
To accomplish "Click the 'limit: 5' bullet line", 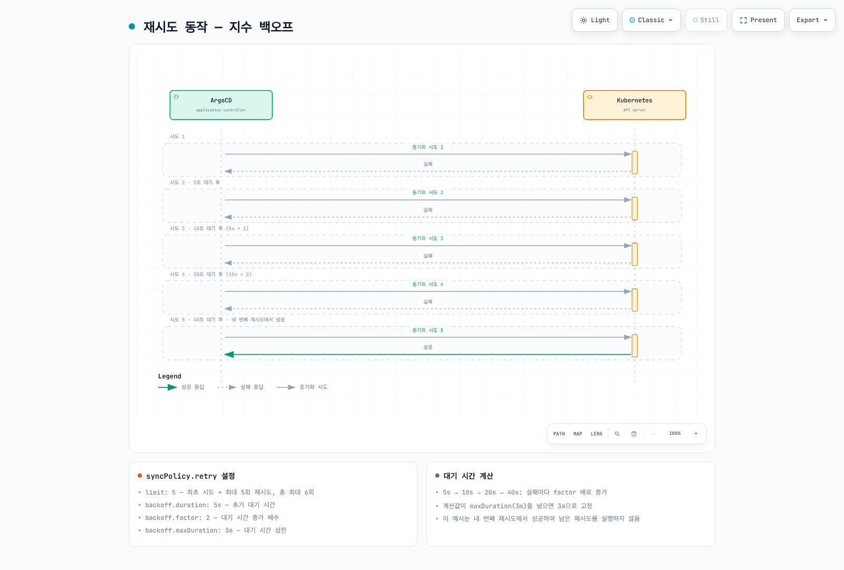I will point(229,492).
